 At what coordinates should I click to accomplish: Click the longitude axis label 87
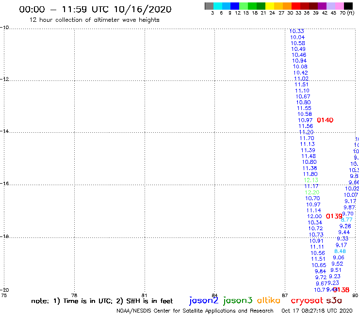285,295
